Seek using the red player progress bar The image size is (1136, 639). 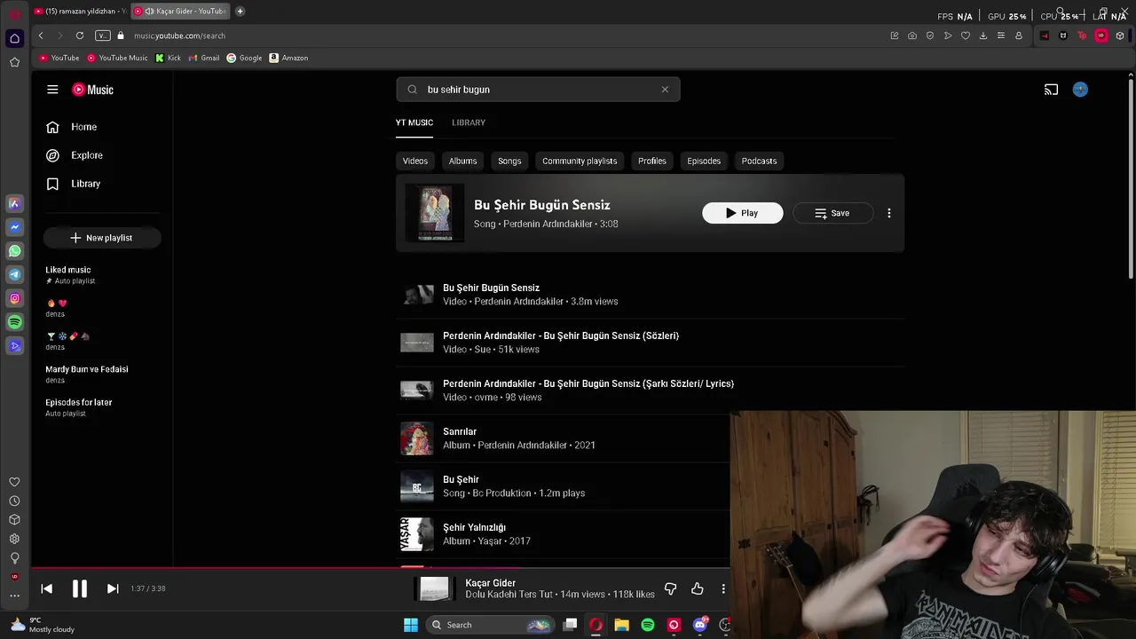coord(381,567)
